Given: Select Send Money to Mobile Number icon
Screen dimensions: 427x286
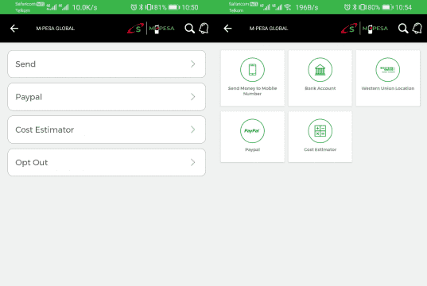Looking at the screenshot, I should click(x=252, y=70).
